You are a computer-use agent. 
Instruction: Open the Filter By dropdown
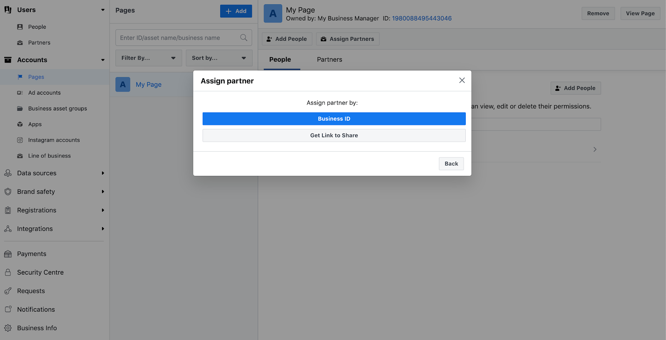click(x=149, y=58)
